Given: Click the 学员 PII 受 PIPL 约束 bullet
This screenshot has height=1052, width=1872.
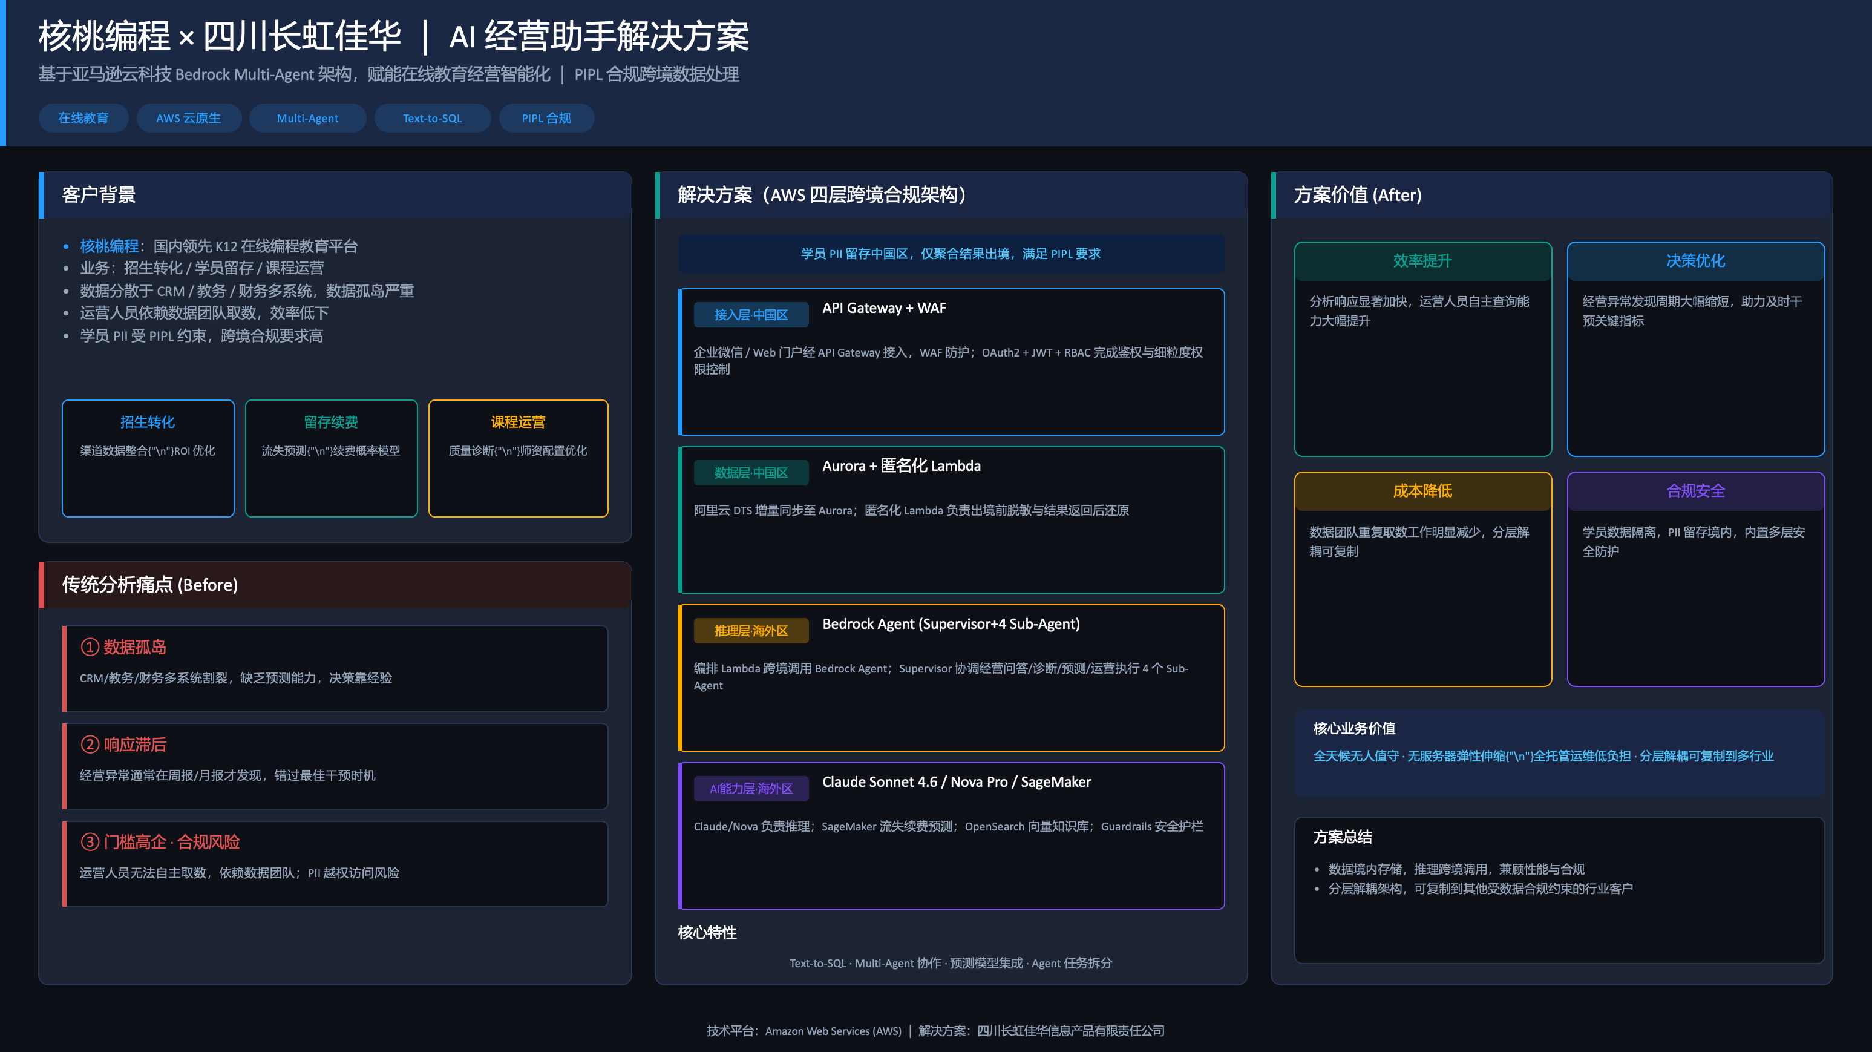Looking at the screenshot, I should (201, 335).
